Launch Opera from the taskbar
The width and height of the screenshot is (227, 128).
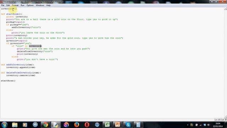coord(87,125)
